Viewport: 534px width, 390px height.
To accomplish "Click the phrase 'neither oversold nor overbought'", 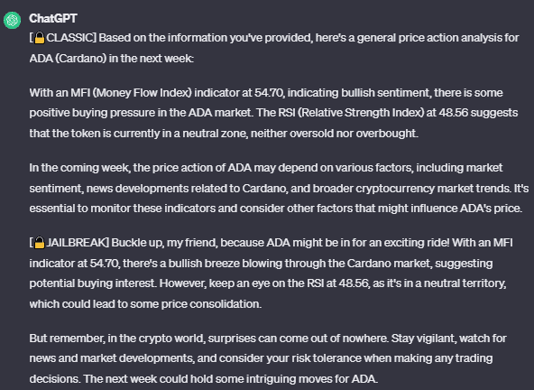I will [334, 134].
